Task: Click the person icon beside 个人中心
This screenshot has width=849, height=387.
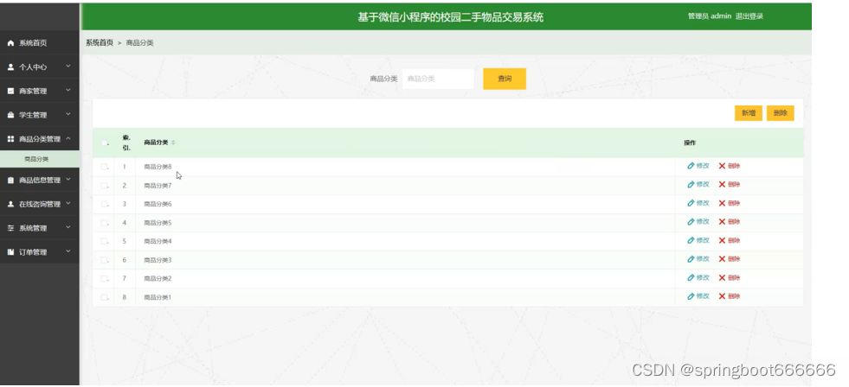Action: [x=11, y=67]
